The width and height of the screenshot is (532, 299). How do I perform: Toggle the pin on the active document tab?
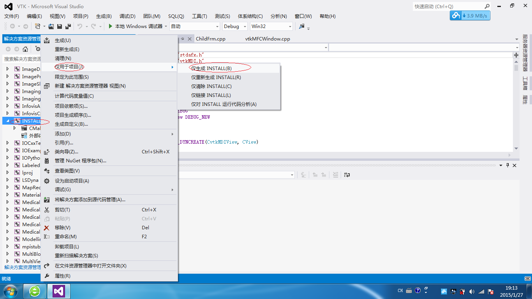182,39
